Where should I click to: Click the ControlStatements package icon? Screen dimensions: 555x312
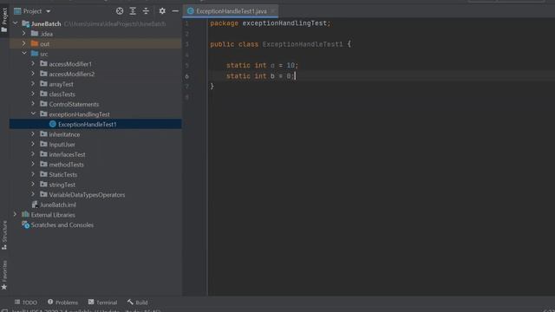(43, 104)
